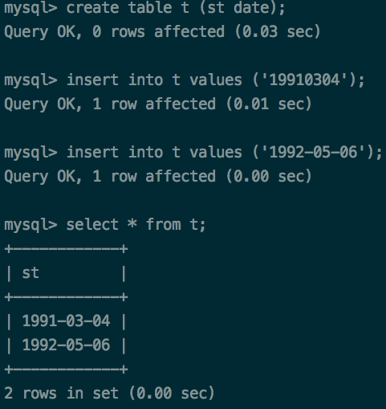
Task: Click the date string '19910304' in insert statement
Action: (304, 80)
